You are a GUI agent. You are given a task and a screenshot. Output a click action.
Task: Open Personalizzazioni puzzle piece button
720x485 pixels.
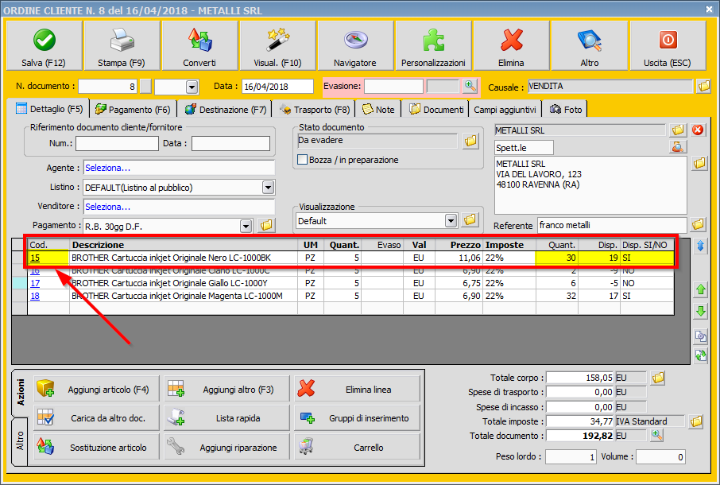[433, 45]
